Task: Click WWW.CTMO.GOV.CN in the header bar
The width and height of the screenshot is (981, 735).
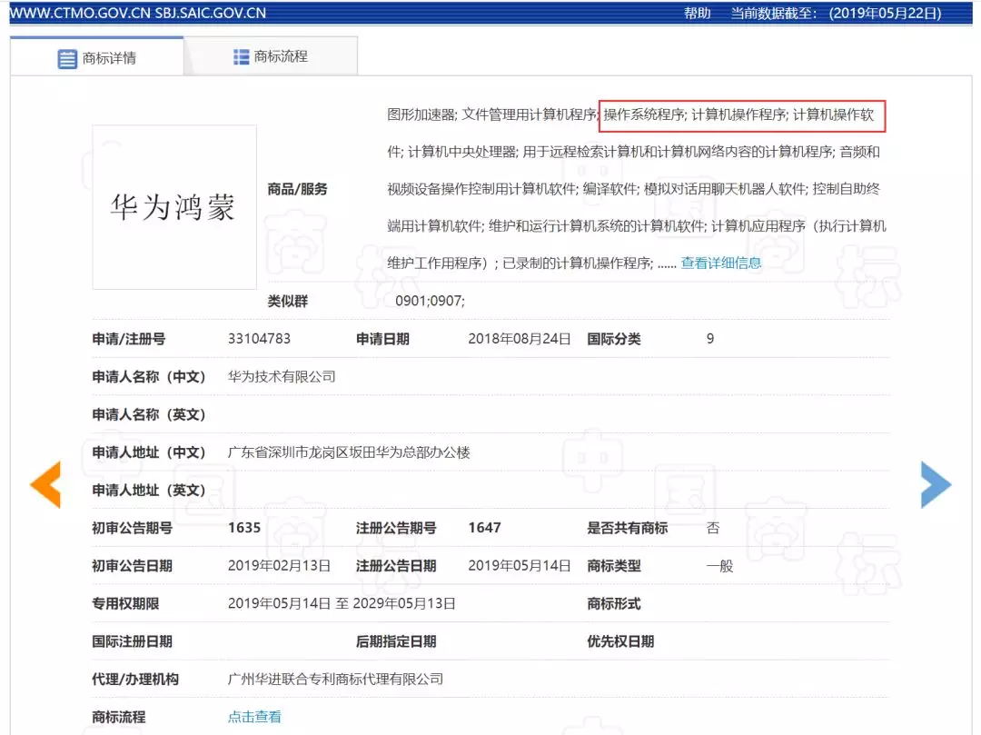Action: tap(79, 13)
